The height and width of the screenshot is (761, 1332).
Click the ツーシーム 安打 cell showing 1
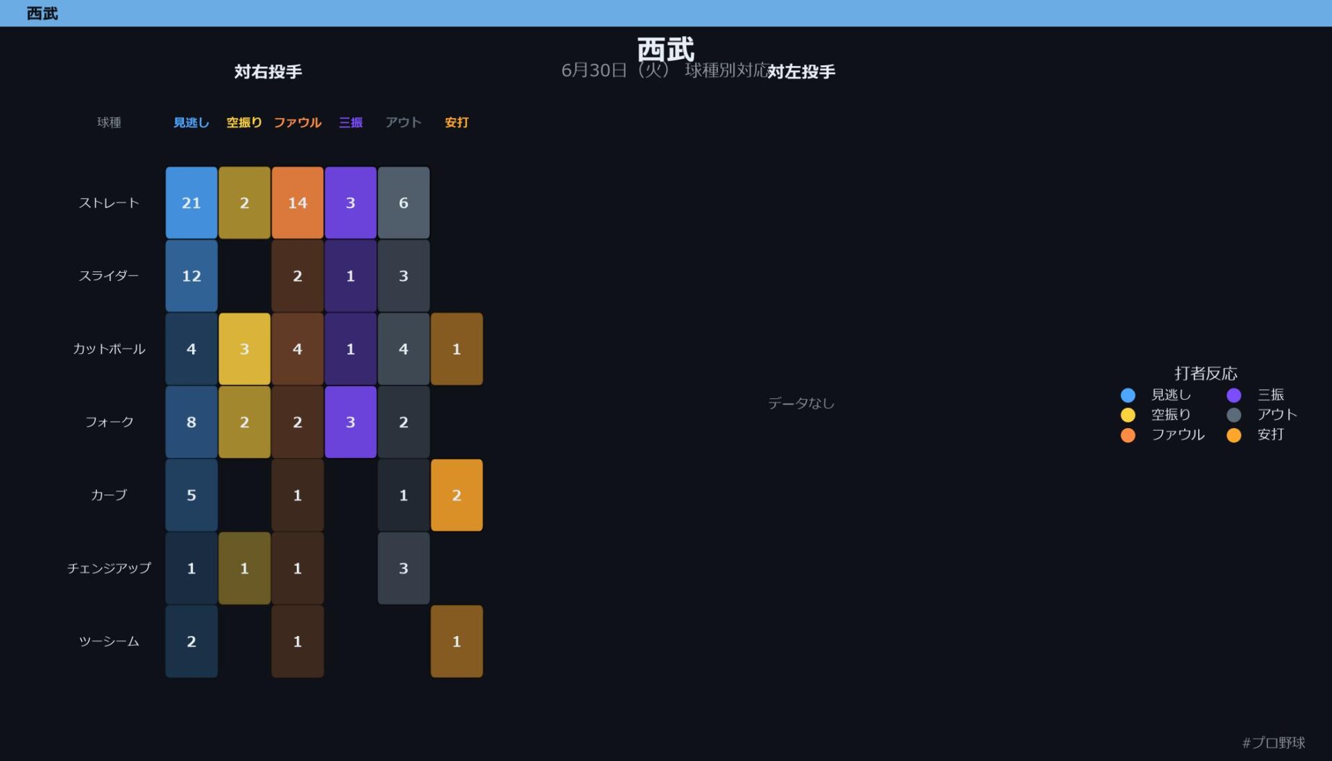[456, 641]
